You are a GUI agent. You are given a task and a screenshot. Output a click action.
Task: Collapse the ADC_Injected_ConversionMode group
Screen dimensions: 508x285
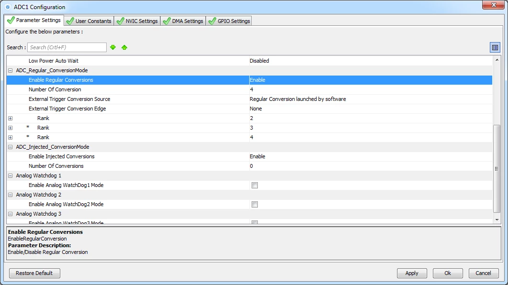(11, 147)
